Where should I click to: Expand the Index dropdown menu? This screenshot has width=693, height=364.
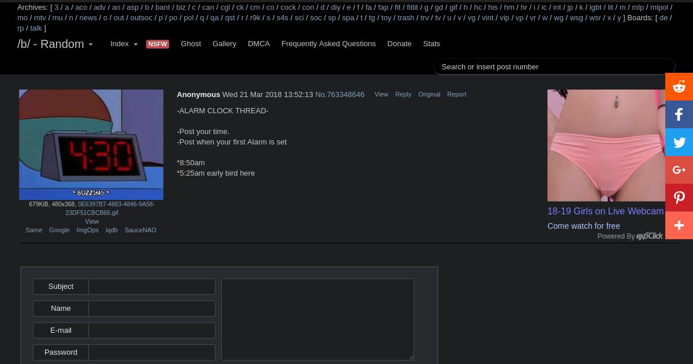(124, 44)
